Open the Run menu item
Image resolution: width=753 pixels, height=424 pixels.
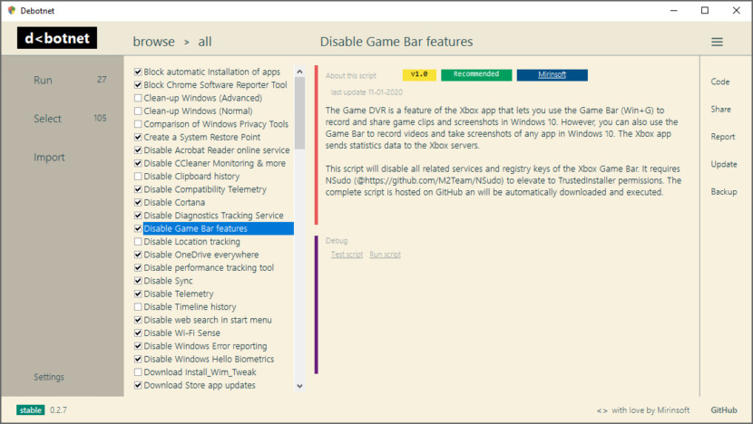coord(43,80)
